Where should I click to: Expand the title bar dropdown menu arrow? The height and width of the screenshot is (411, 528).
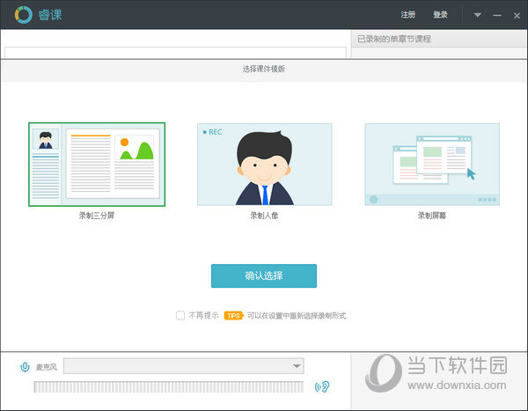(478, 15)
